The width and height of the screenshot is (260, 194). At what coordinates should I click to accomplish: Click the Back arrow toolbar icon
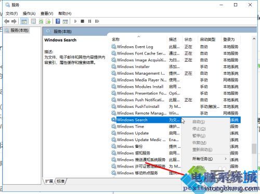(7, 21)
